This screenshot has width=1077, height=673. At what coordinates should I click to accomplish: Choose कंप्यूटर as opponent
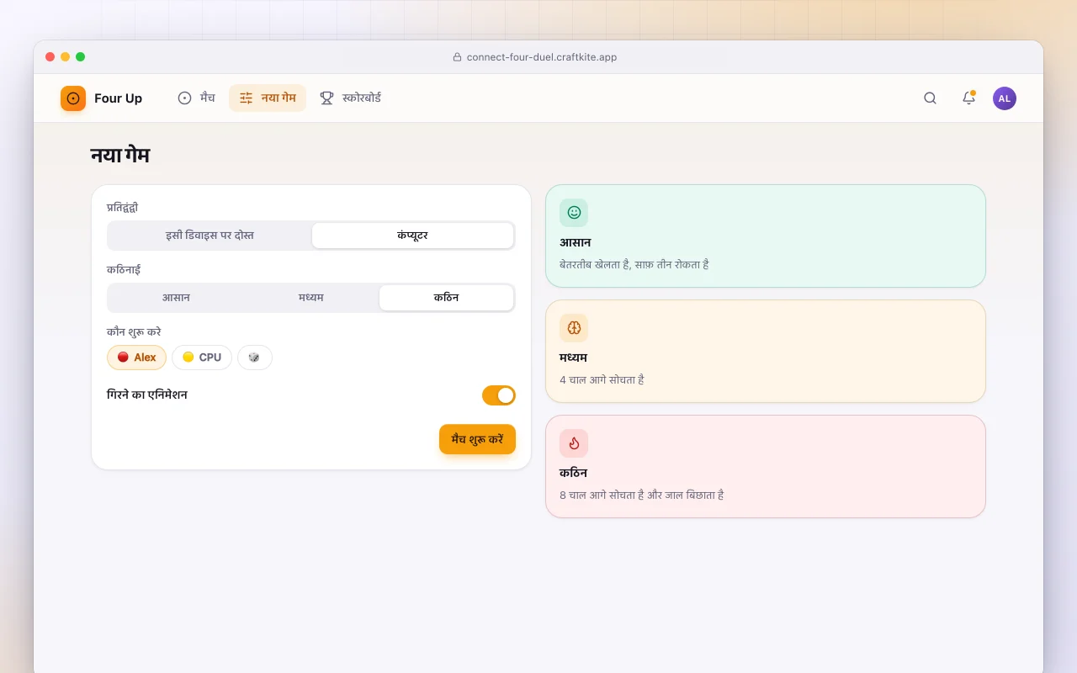click(412, 236)
